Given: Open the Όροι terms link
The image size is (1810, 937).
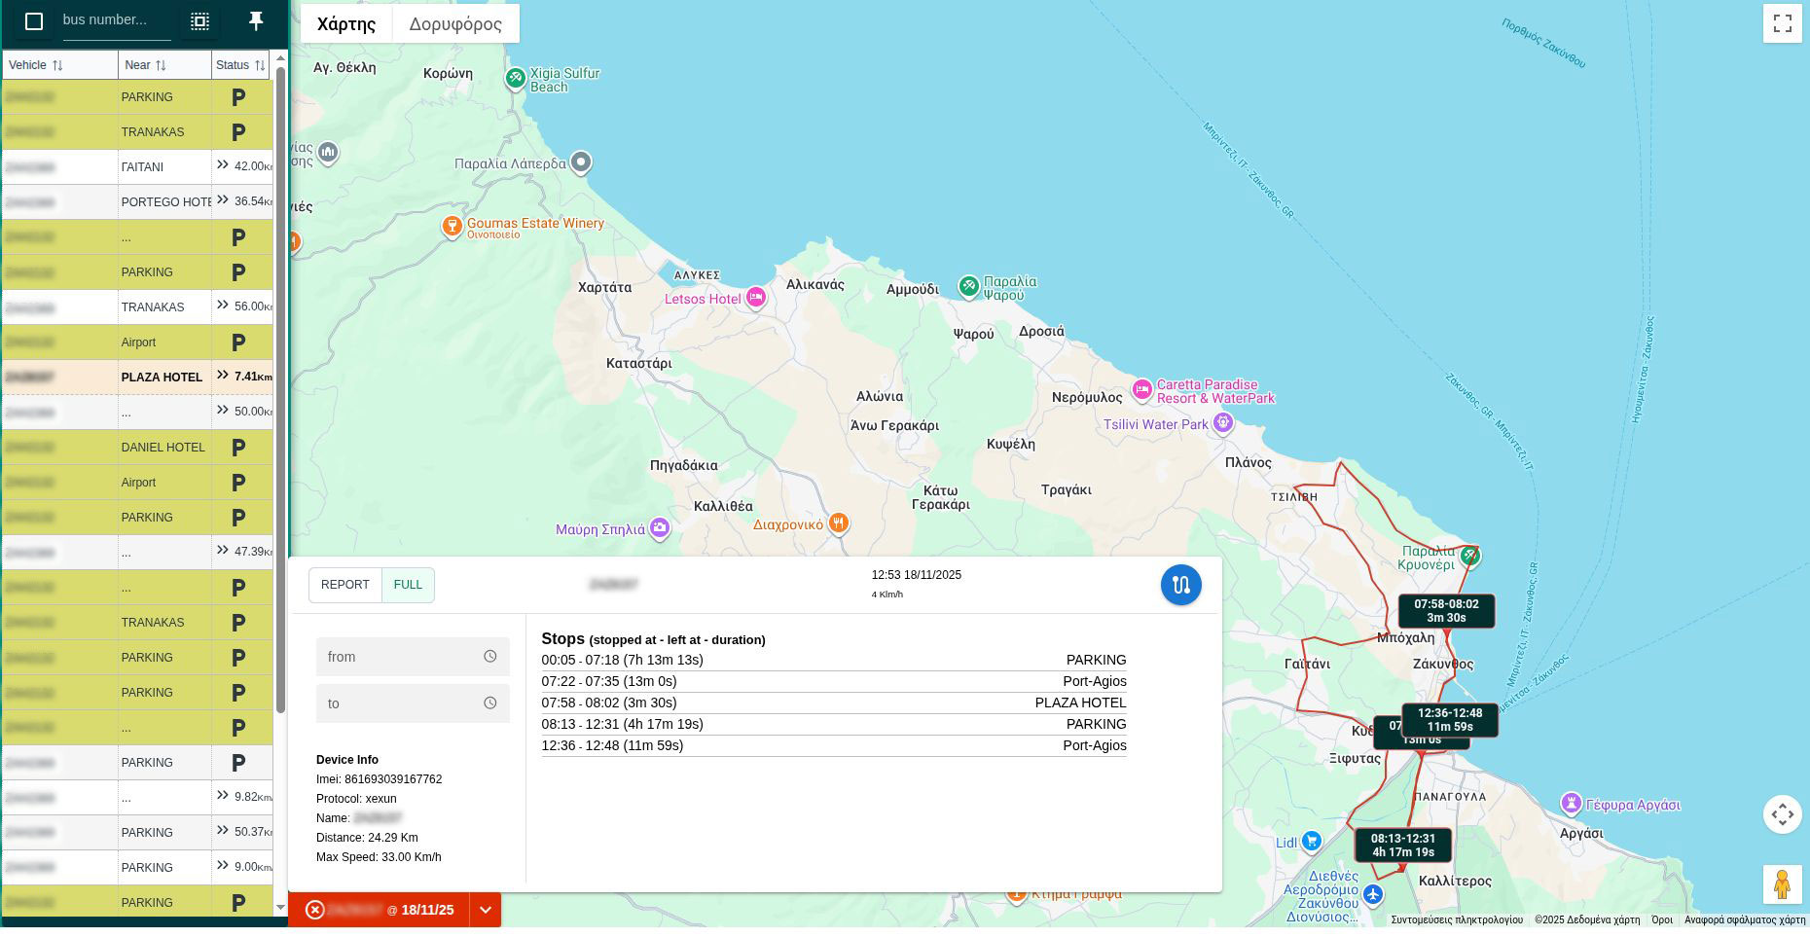Looking at the screenshot, I should (x=1662, y=919).
